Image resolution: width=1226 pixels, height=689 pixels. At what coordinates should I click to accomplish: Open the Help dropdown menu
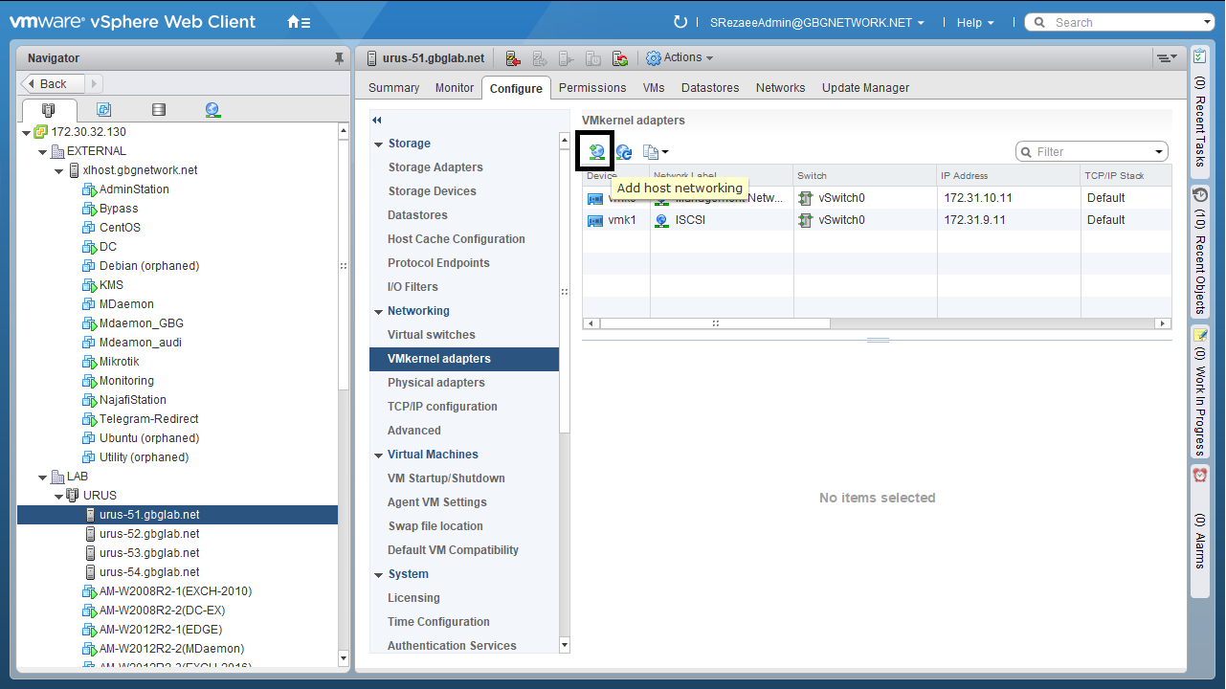[x=974, y=22]
